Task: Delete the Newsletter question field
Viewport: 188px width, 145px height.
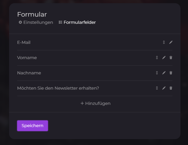Action: click(x=171, y=88)
